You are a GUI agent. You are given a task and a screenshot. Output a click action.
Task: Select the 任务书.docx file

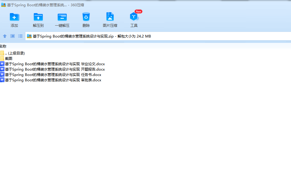tap(51, 75)
